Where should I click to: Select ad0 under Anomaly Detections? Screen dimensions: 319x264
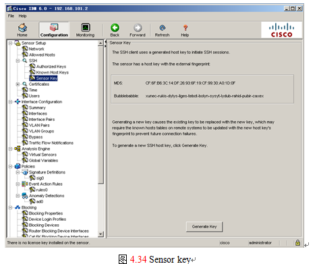click(40, 201)
